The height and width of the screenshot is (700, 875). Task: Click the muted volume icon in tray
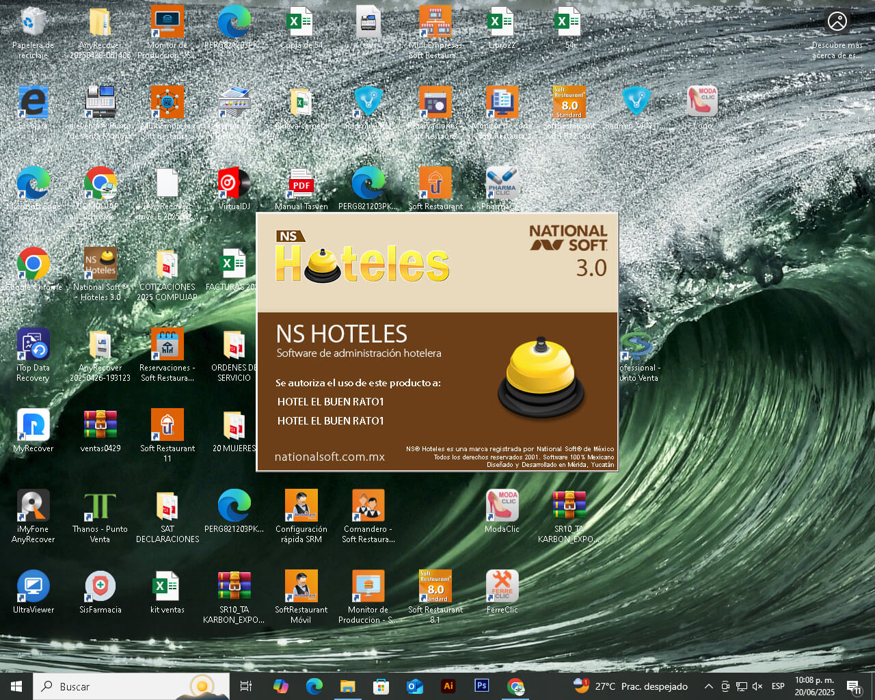[757, 686]
